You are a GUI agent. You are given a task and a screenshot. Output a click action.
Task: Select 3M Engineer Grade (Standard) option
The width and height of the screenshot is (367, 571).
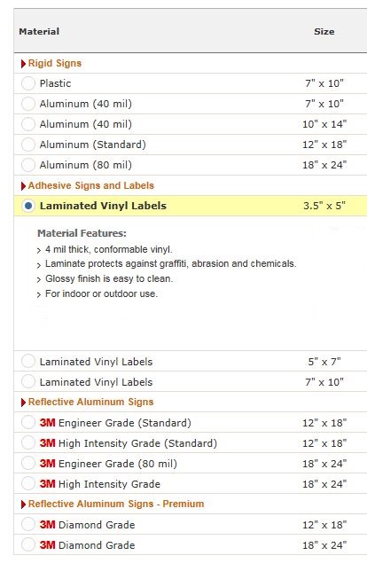(28, 423)
